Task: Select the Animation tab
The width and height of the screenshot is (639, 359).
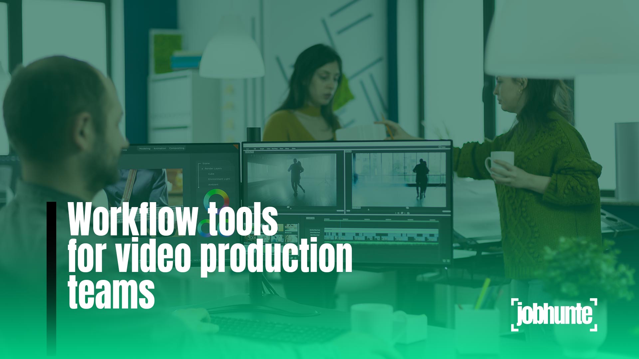Action: (x=159, y=149)
